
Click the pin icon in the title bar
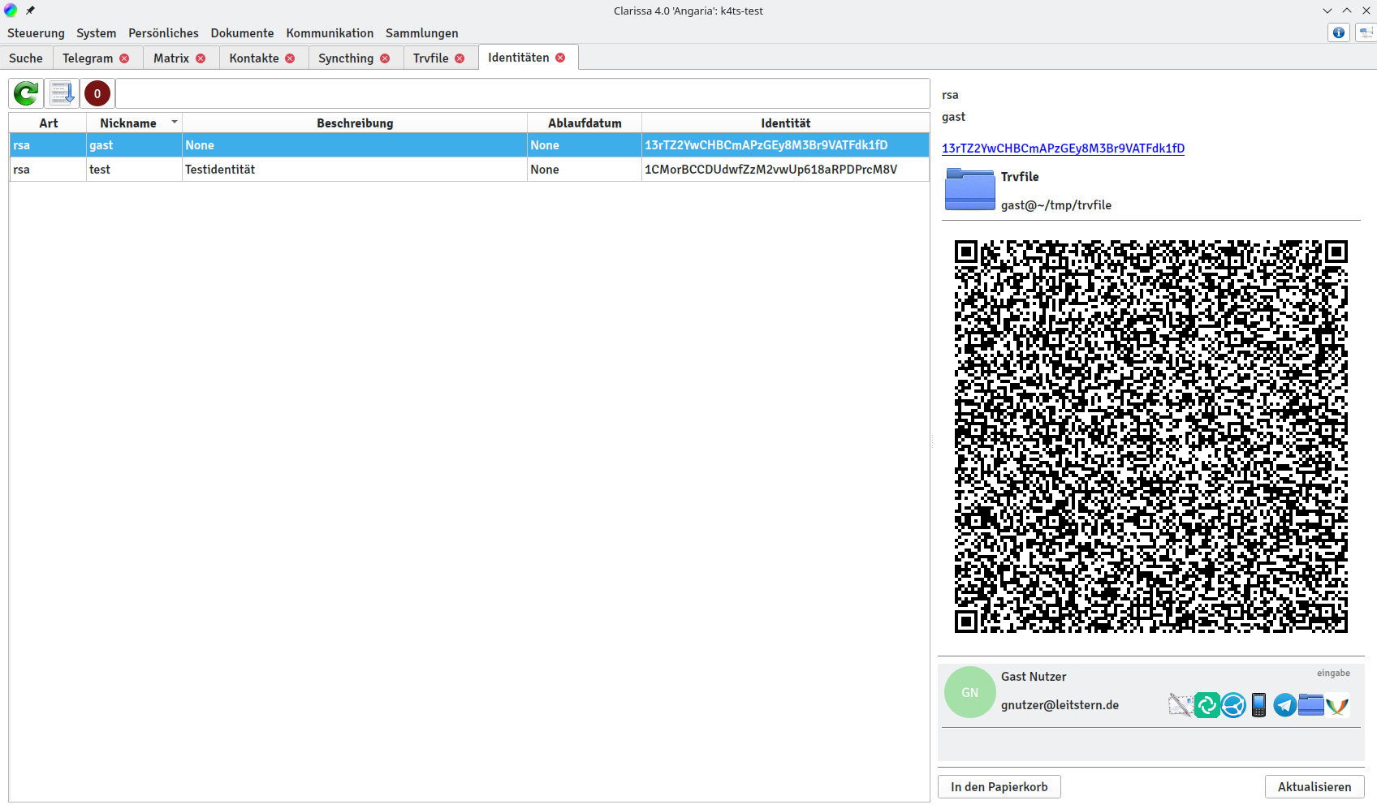pyautogui.click(x=30, y=11)
